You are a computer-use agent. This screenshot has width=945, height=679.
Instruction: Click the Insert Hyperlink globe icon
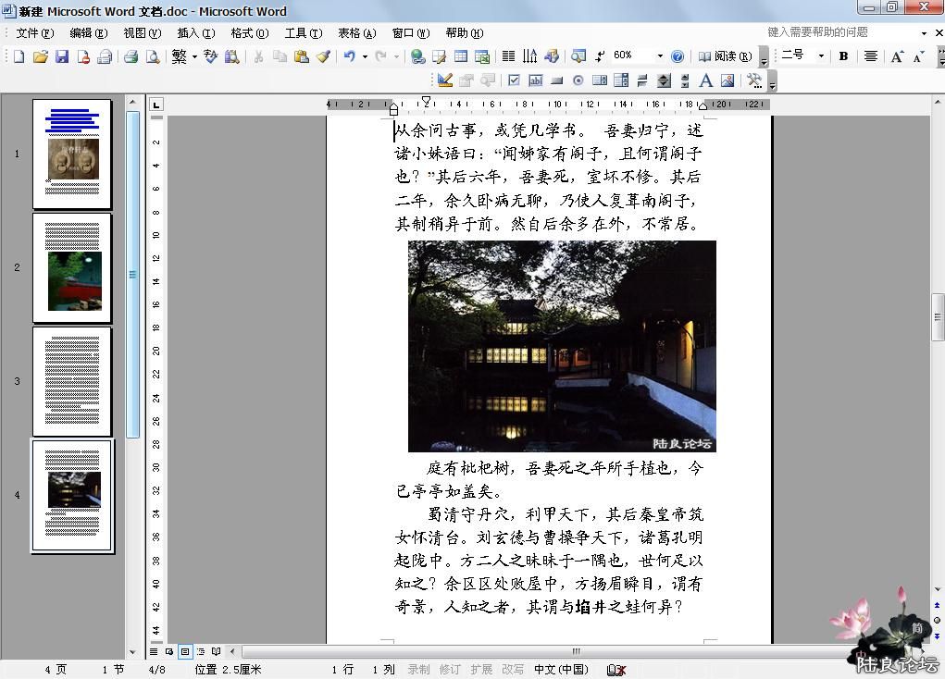[x=418, y=56]
